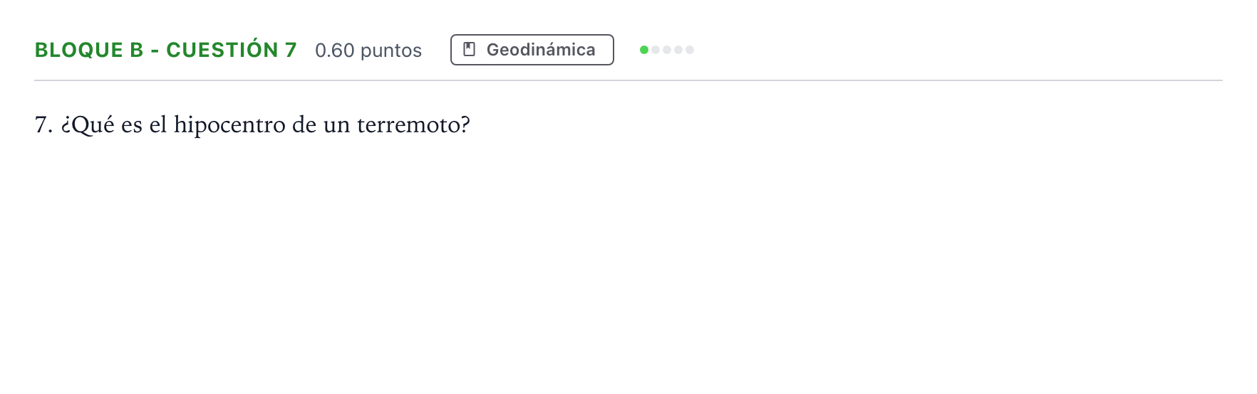
Task: Click the word hipocentro in the question
Action: (229, 125)
